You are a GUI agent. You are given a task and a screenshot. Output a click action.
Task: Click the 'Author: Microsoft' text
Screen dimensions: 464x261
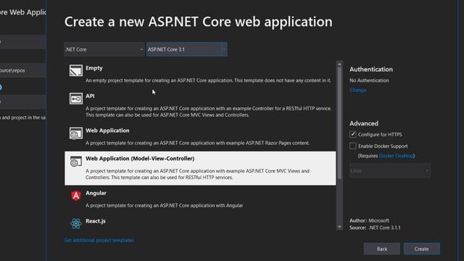pyautogui.click(x=369, y=220)
